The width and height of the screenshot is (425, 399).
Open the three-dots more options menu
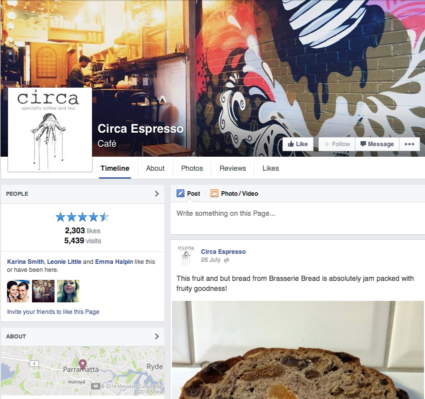click(x=409, y=144)
